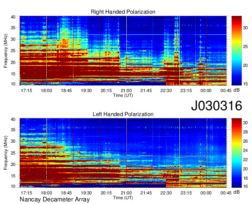Click the 'Nancay Decameter Array' caption
The width and height of the screenshot is (252, 204).
pyautogui.click(x=54, y=199)
